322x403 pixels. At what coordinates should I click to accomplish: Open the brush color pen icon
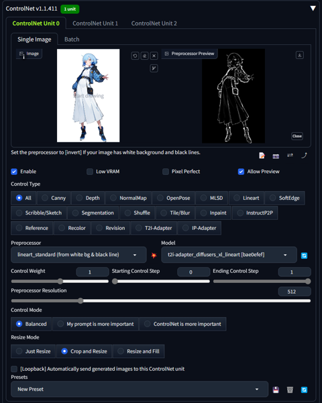pos(154,68)
